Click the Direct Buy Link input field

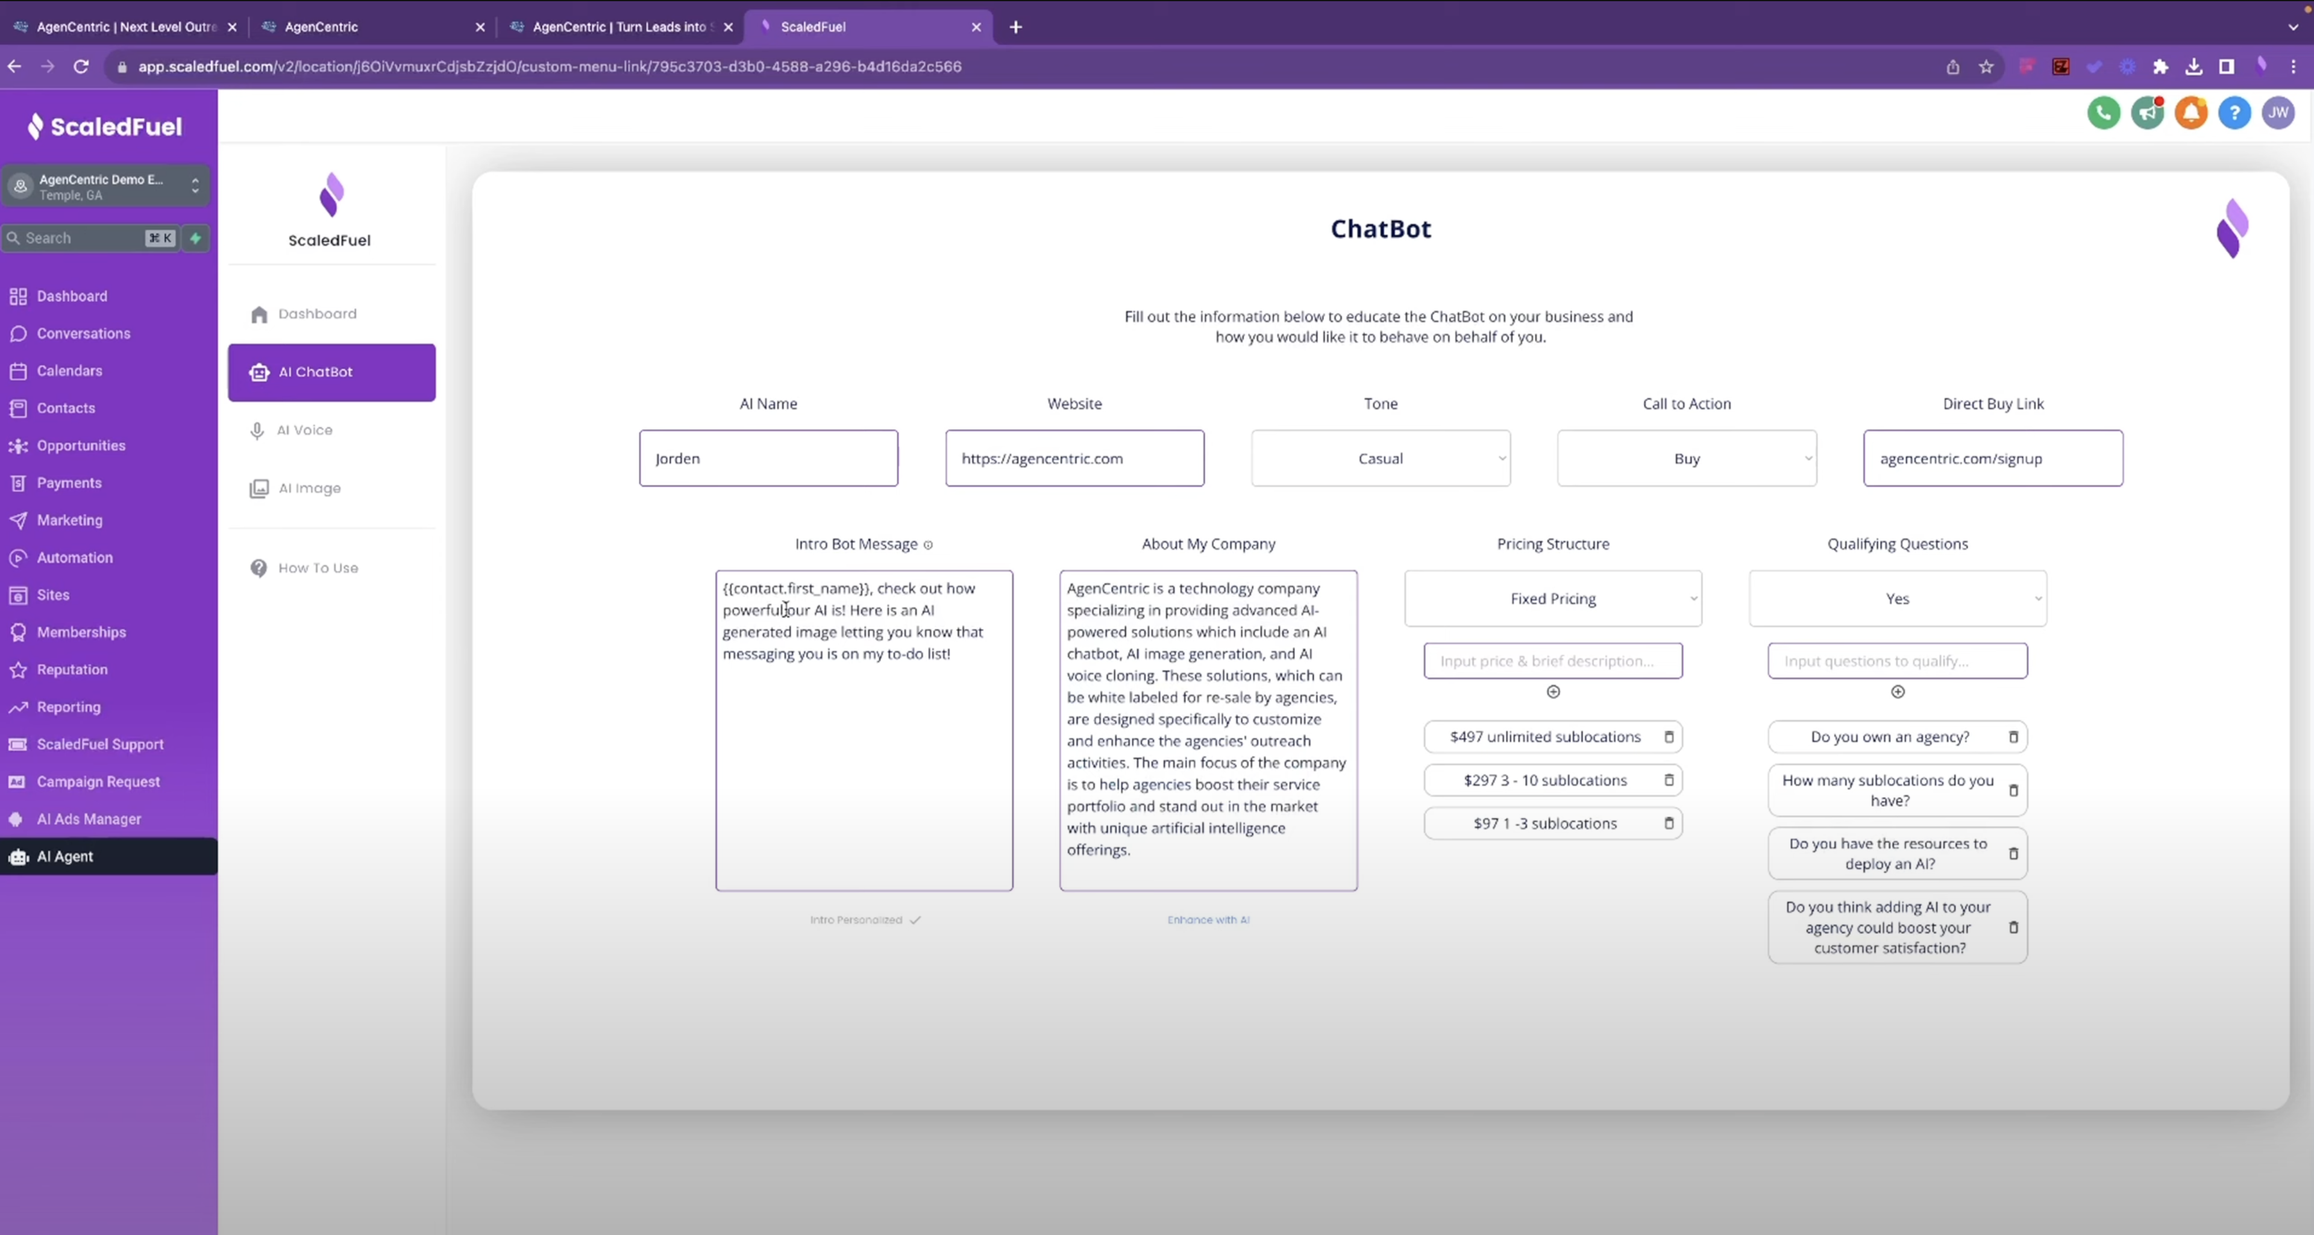(x=1993, y=458)
